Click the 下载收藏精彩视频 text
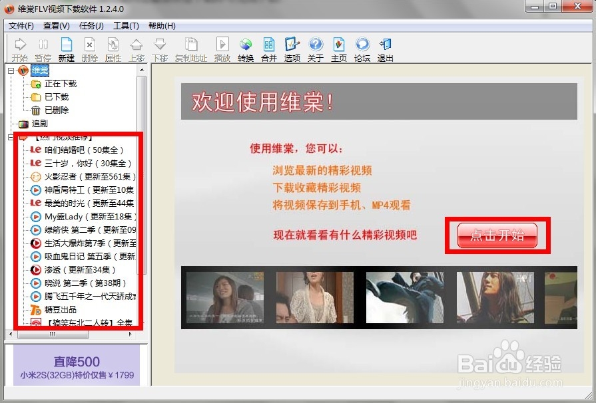 tap(316, 188)
